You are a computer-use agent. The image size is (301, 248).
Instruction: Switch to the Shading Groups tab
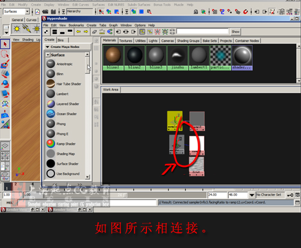[x=188, y=41]
